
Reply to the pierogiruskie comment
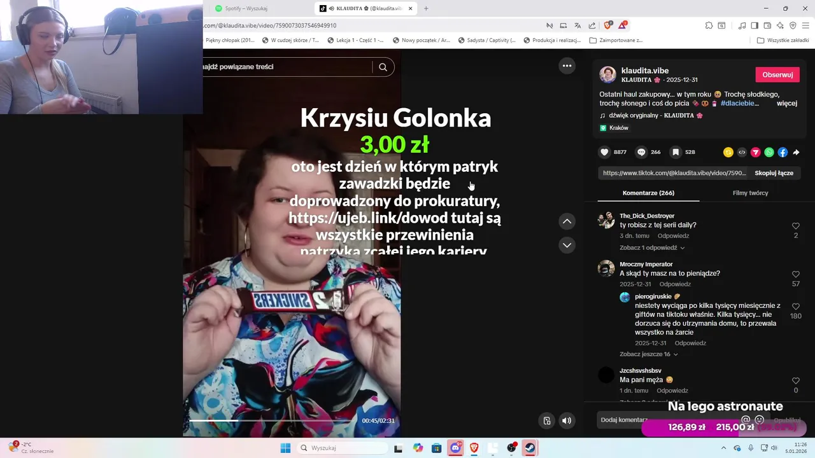pyautogui.click(x=690, y=343)
